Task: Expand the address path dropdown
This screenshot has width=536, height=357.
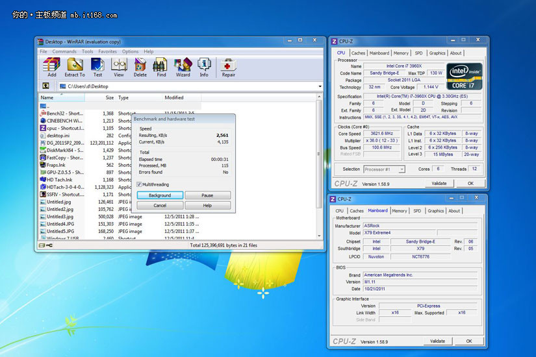Action: tap(320, 86)
